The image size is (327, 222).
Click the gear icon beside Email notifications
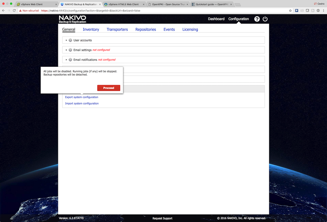coord(70,60)
